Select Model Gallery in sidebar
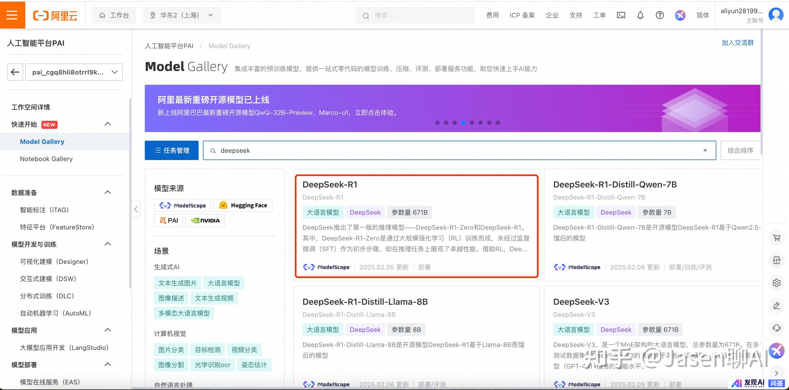789x390 pixels. tap(42, 141)
